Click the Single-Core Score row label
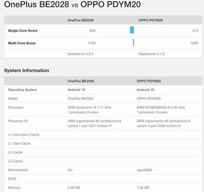The image size is (204, 192). coord(23,31)
